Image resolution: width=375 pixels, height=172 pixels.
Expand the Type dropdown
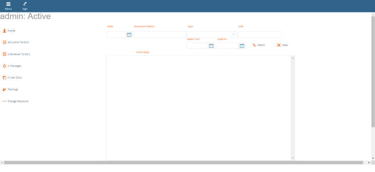pyautogui.click(x=234, y=35)
